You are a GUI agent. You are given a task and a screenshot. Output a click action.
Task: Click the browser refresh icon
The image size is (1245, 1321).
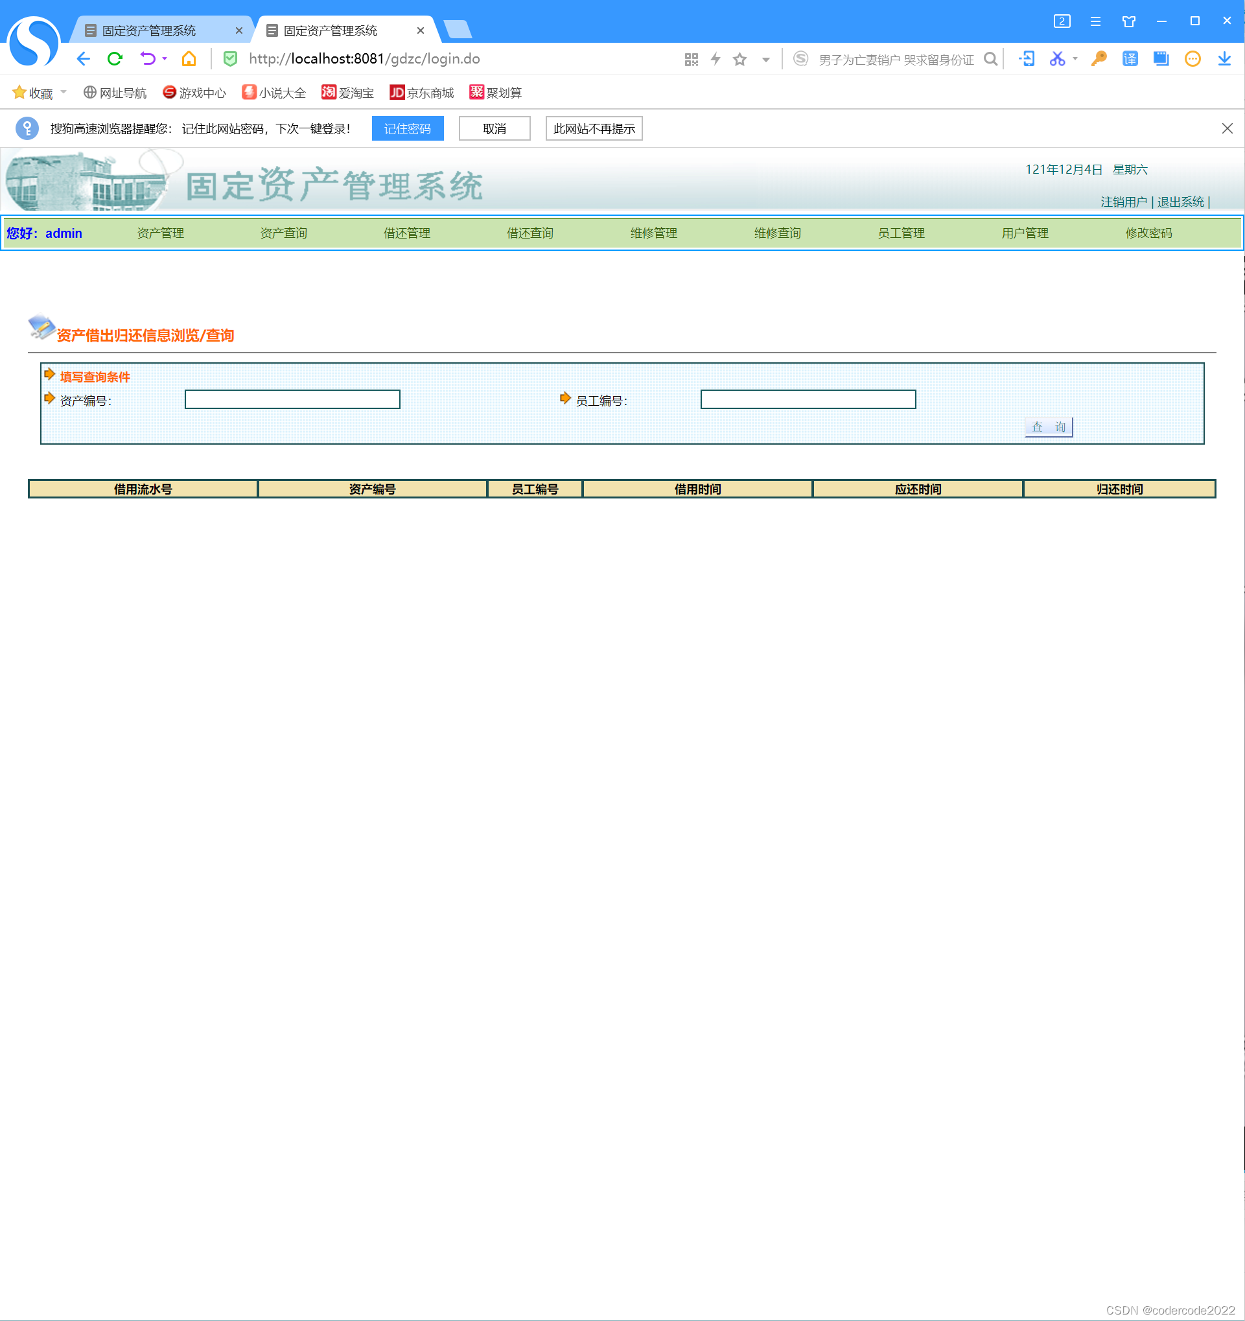pos(115,59)
